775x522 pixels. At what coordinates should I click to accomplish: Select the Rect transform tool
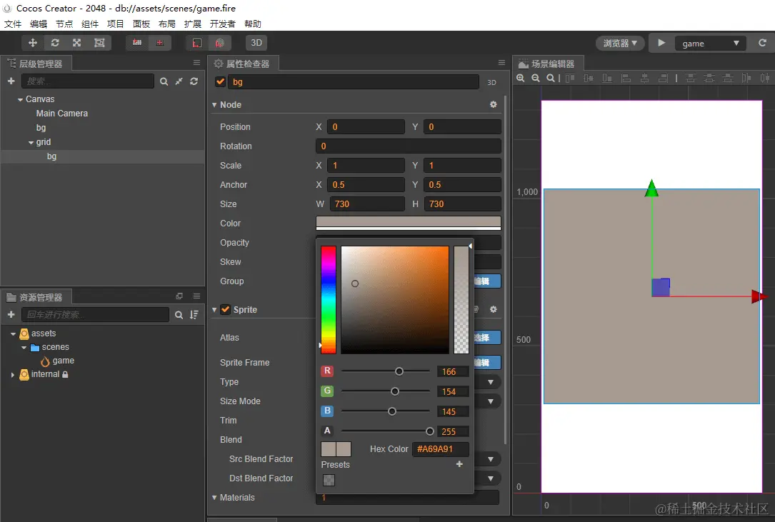coord(99,43)
